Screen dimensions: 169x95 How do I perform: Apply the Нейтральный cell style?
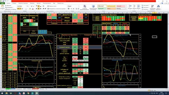[x=111, y=6]
